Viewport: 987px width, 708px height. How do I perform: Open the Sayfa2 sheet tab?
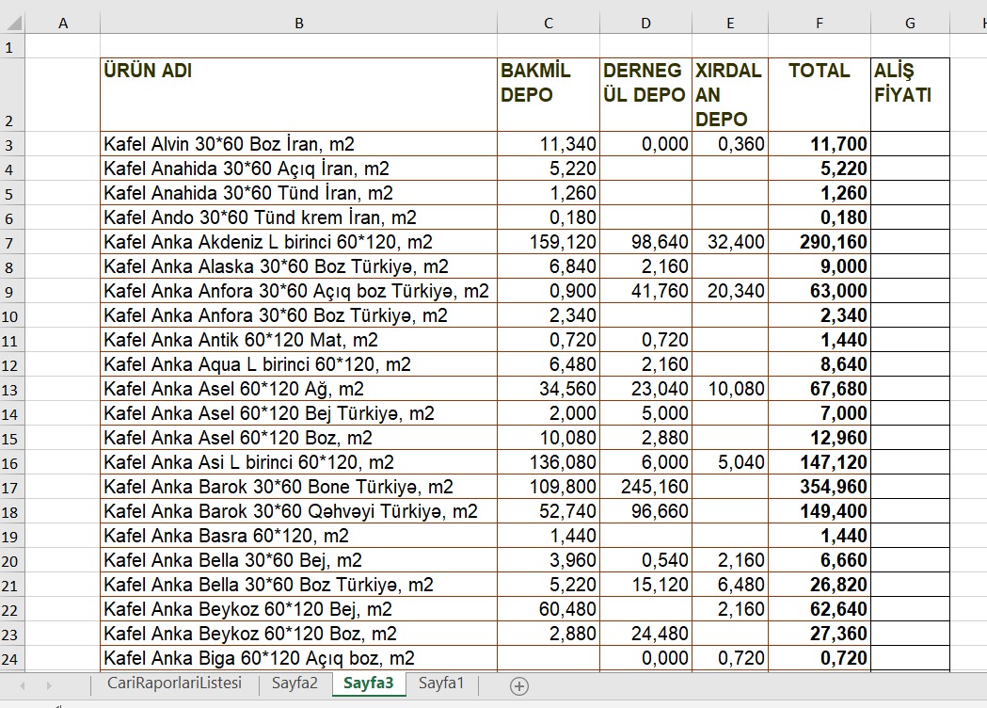[295, 684]
